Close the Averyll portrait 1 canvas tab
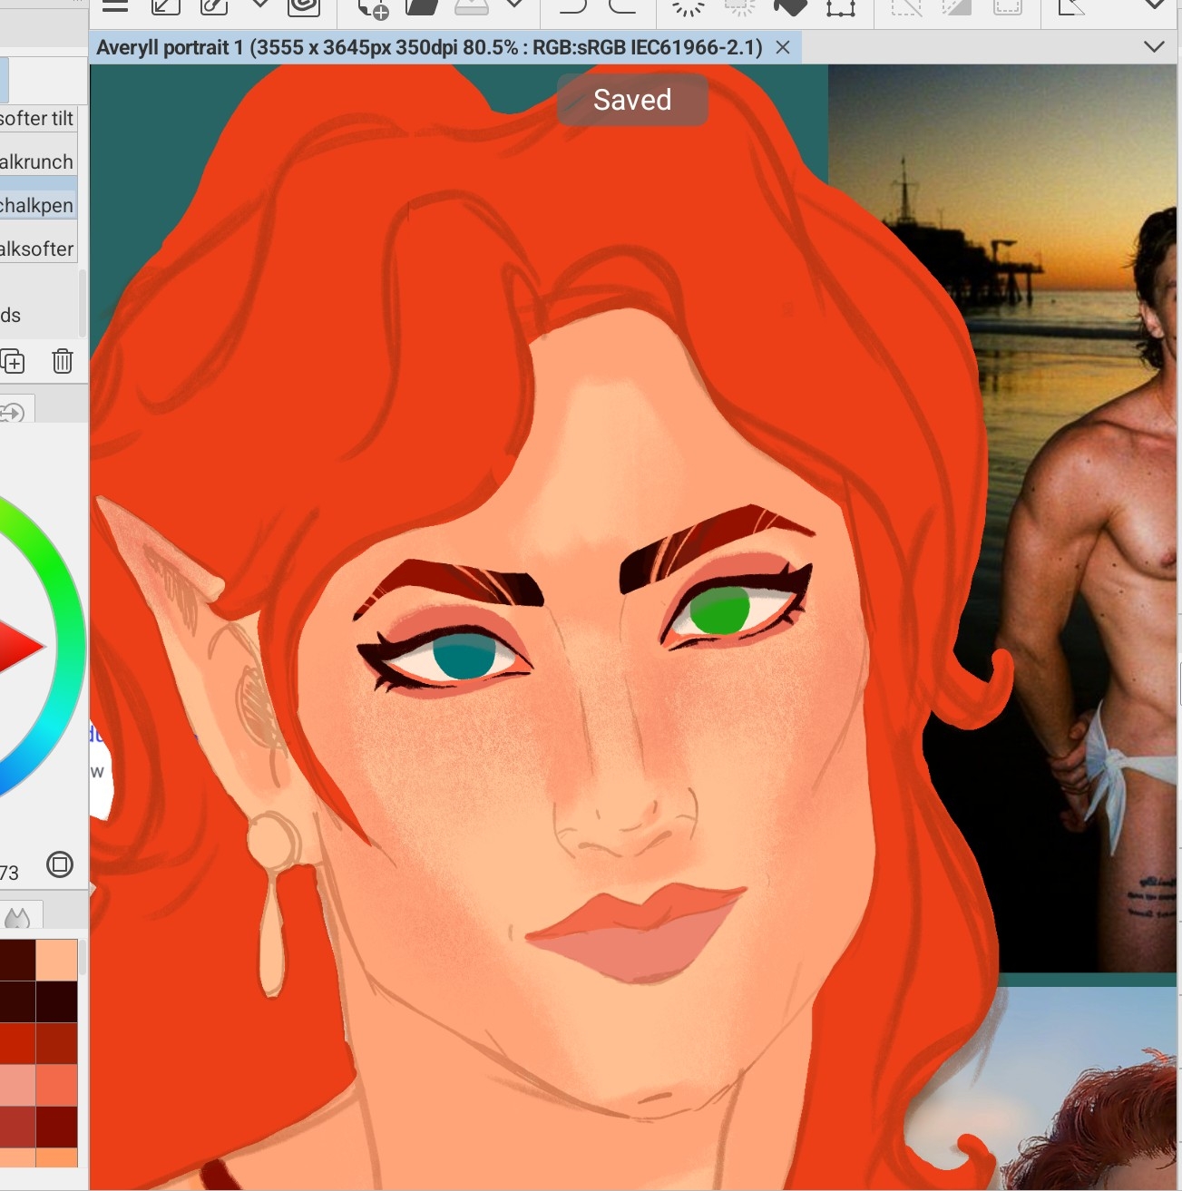The image size is (1182, 1191). click(783, 47)
